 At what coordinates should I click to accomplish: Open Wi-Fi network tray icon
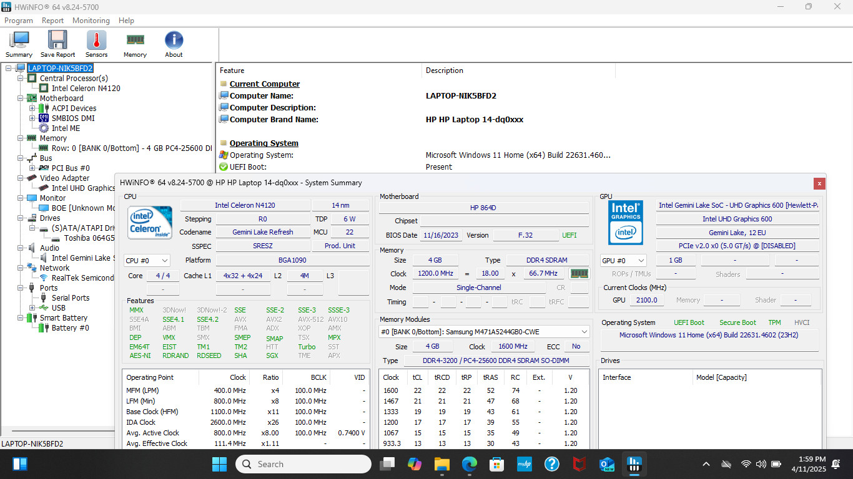[746, 464]
